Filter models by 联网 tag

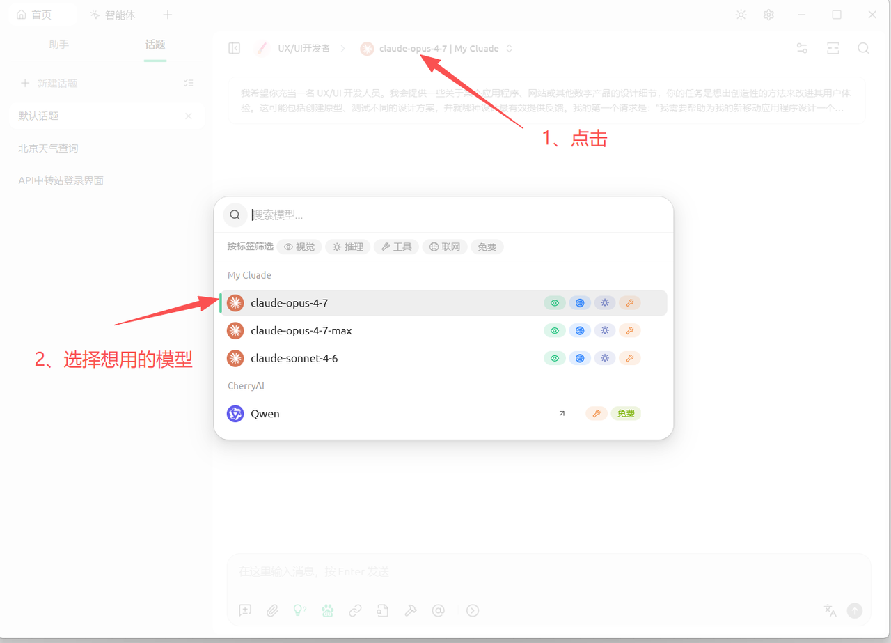tap(445, 247)
